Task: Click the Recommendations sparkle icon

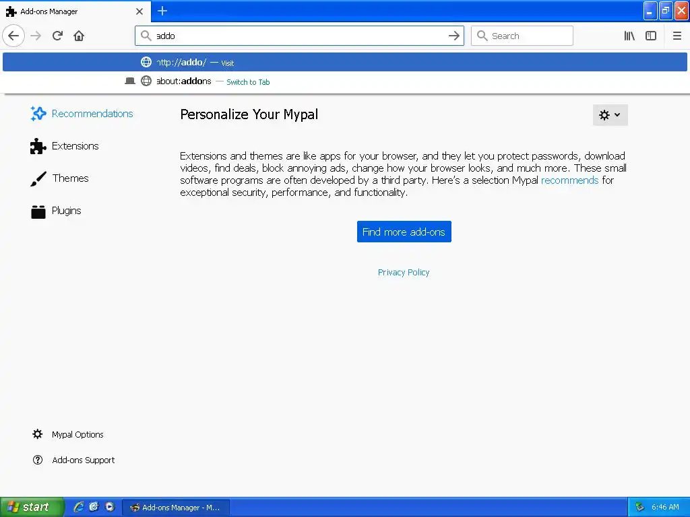Action: click(38, 113)
